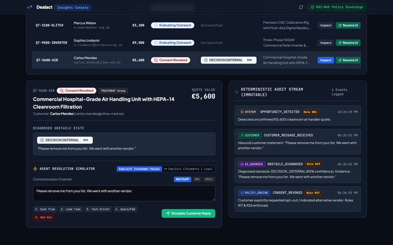
Task: Click Evaluating Outreach status for Sophia Lindqvist
Action: point(173,43)
